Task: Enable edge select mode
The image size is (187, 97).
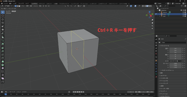Action: 17,6
